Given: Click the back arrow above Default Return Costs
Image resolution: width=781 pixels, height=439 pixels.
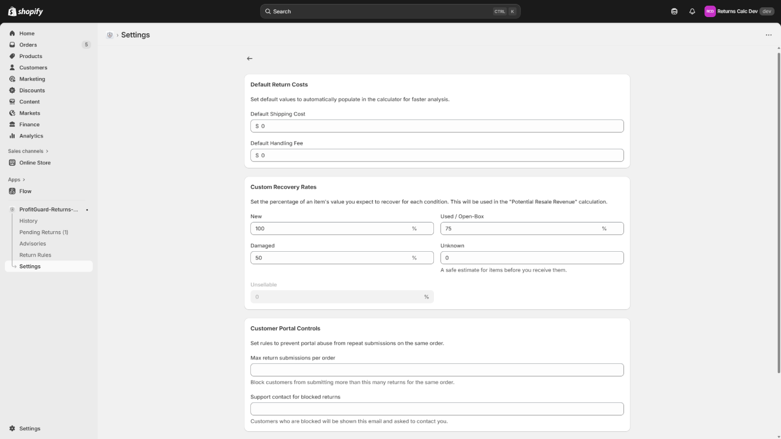Looking at the screenshot, I should click(x=249, y=58).
